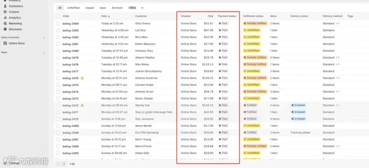This screenshot has width=369, height=168.
Task: Select the All orders tab
Action: [x=60, y=8]
